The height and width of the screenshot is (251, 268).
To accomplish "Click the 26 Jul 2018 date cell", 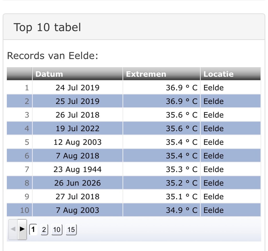I will pyautogui.click(x=77, y=115).
